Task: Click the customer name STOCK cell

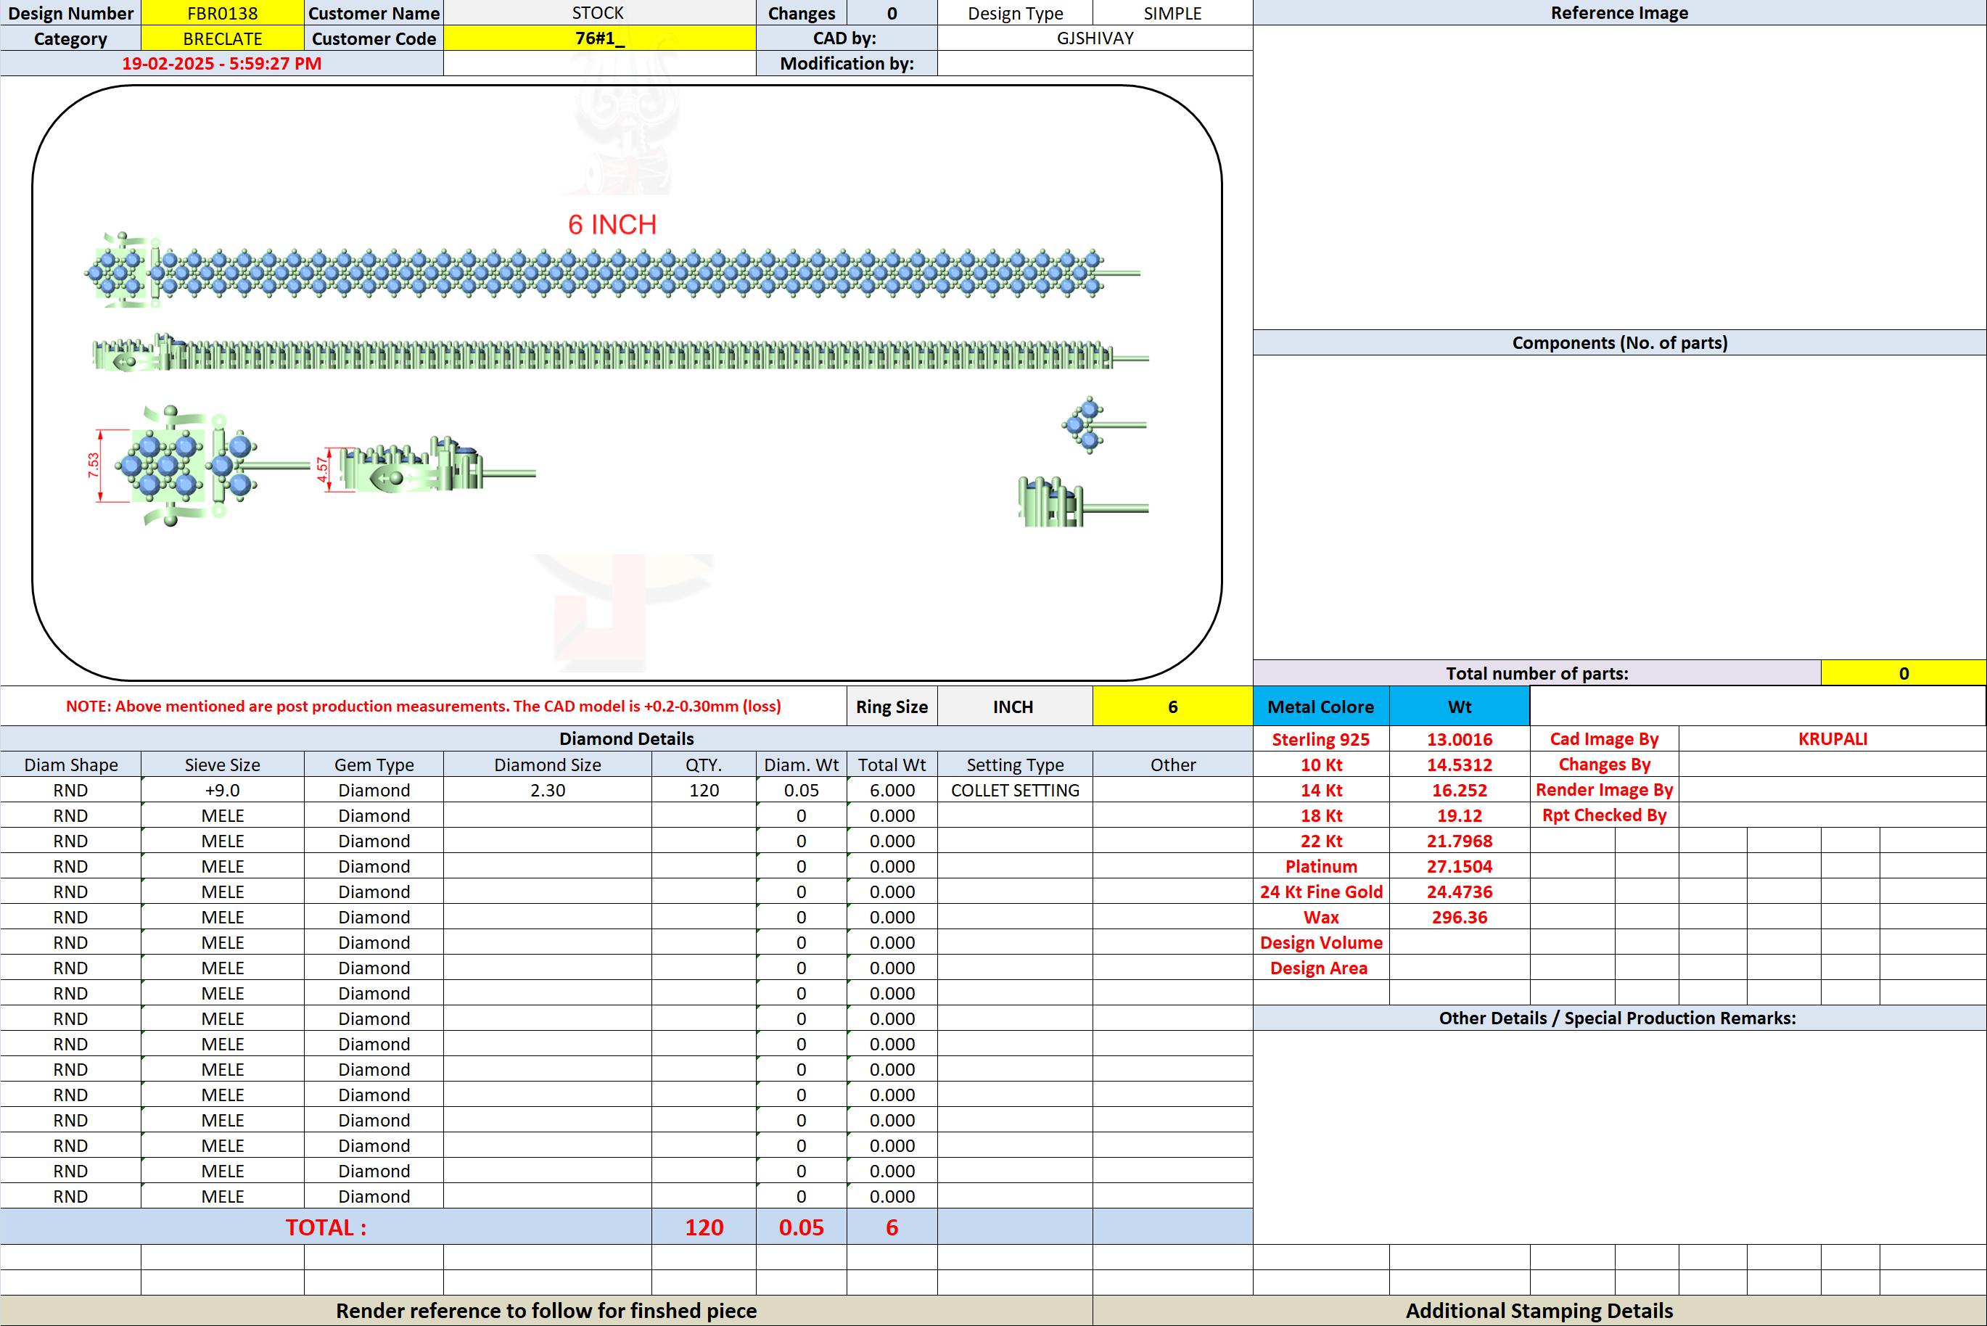Action: pyautogui.click(x=598, y=12)
